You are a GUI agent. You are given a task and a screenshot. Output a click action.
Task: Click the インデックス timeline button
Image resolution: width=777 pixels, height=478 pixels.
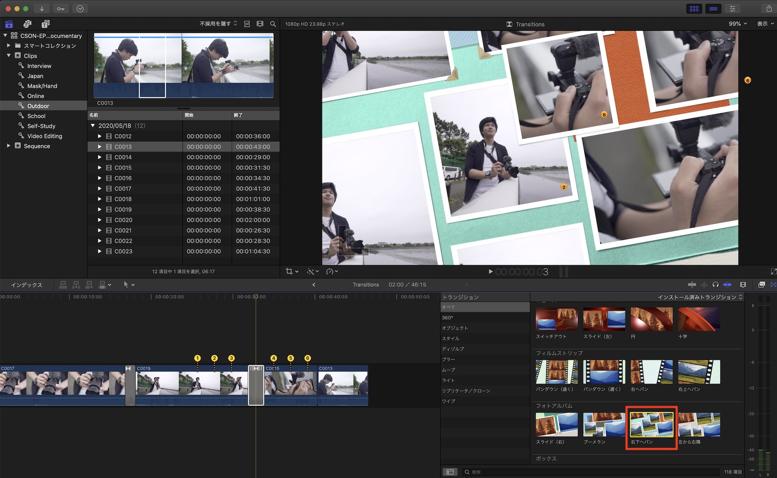tap(26, 285)
